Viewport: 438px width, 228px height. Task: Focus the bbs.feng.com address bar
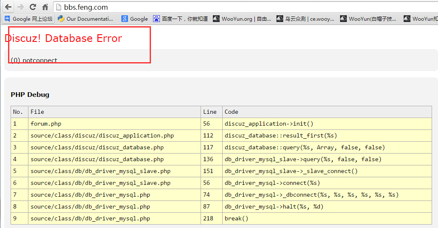(x=246, y=7)
